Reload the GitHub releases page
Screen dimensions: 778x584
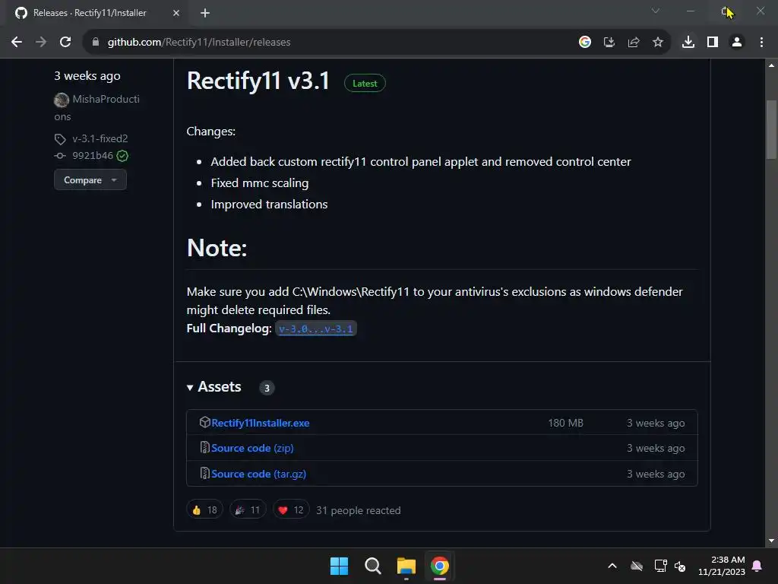[x=65, y=43]
